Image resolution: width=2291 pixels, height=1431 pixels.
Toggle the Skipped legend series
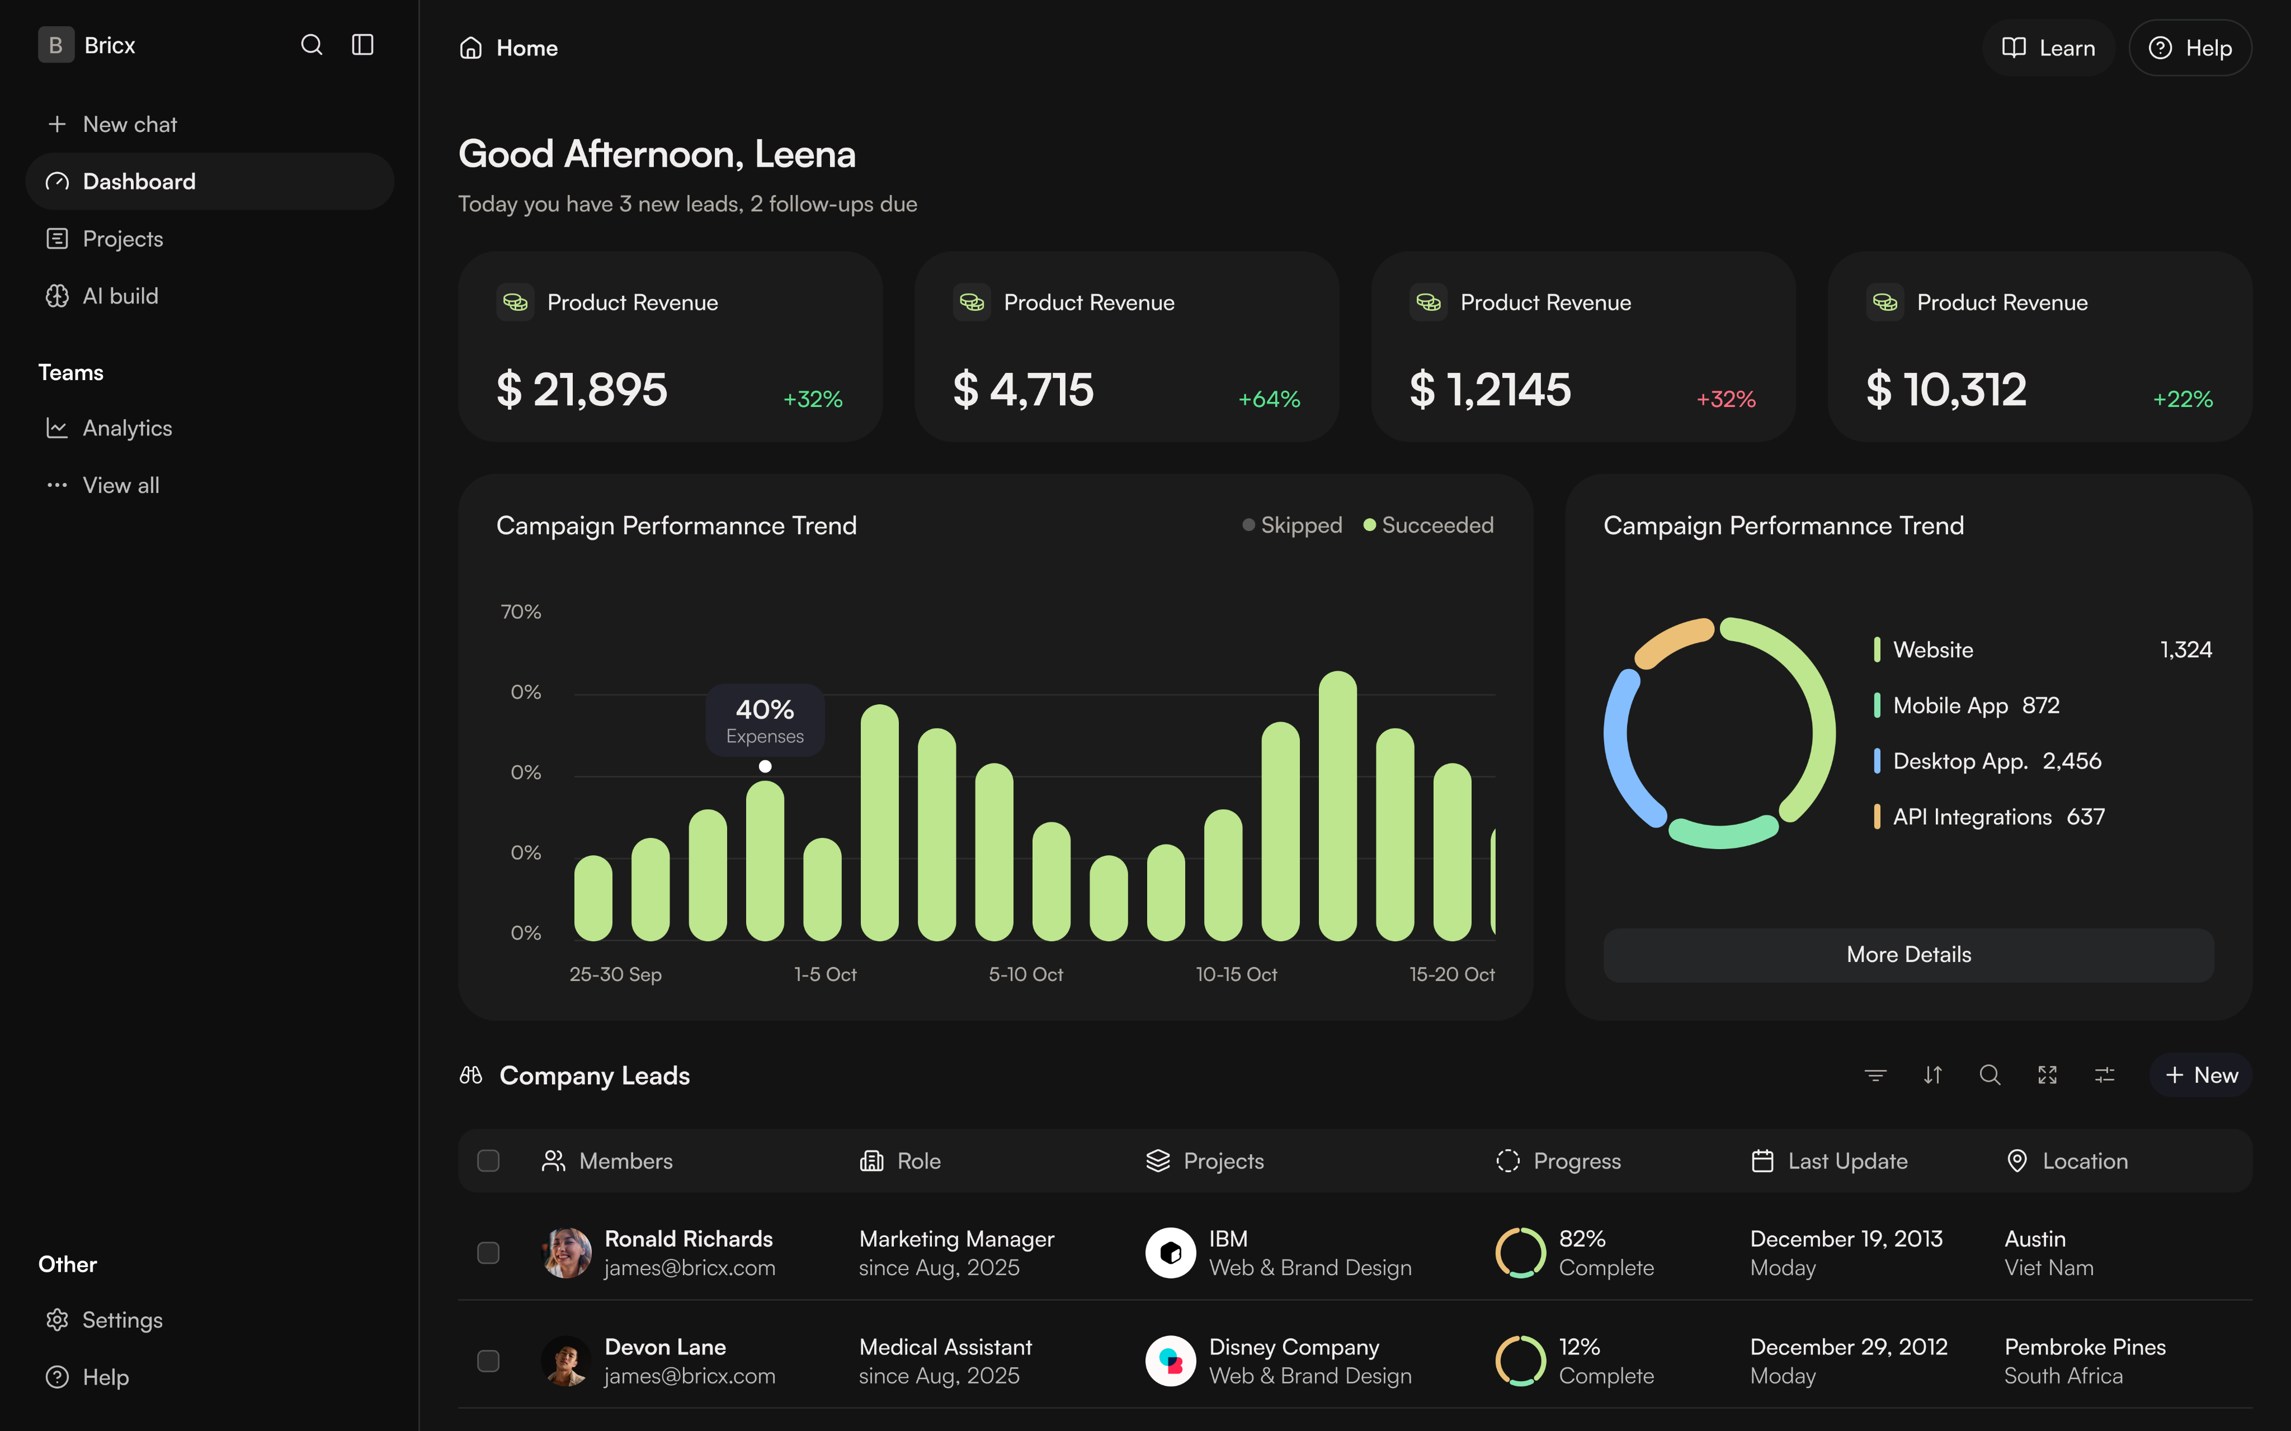coord(1292,525)
